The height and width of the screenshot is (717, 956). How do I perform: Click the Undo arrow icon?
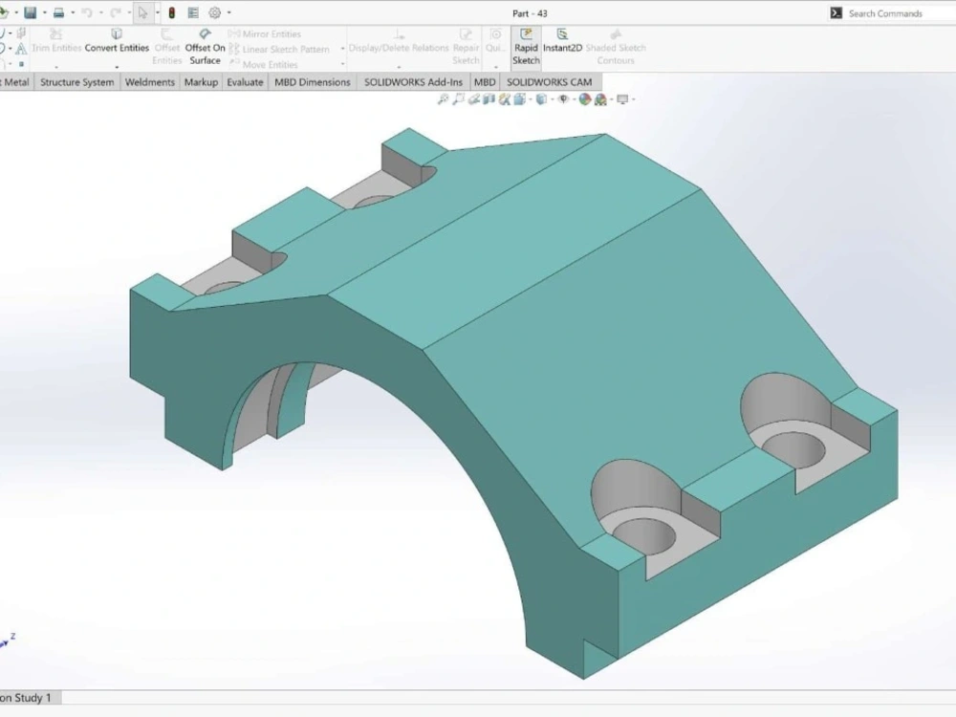click(87, 12)
